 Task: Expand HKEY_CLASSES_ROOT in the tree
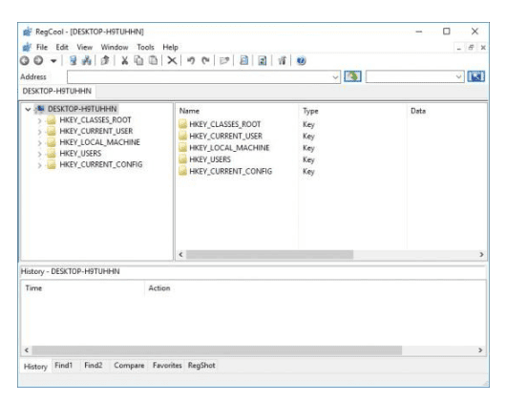[39, 120]
